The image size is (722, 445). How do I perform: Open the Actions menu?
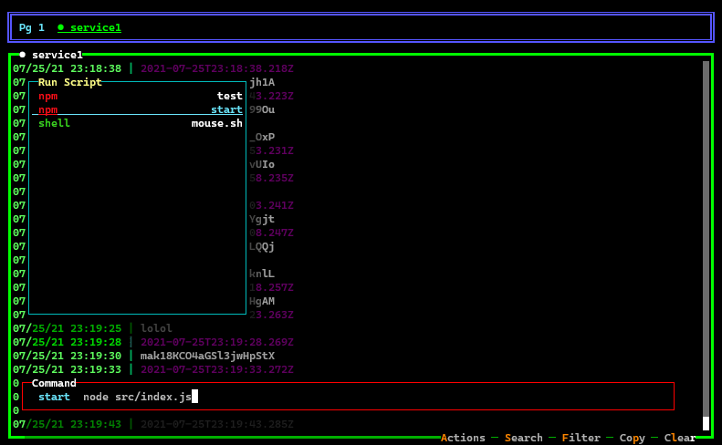(x=463, y=438)
